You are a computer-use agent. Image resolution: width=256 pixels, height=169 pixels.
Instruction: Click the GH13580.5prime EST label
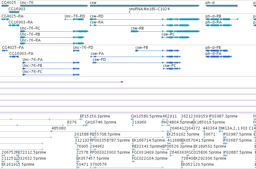click(147, 116)
